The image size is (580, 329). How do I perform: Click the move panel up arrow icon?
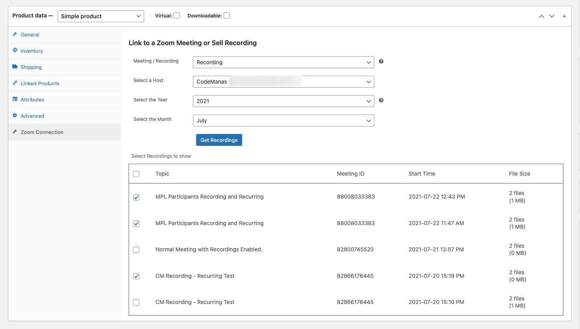[x=541, y=16]
